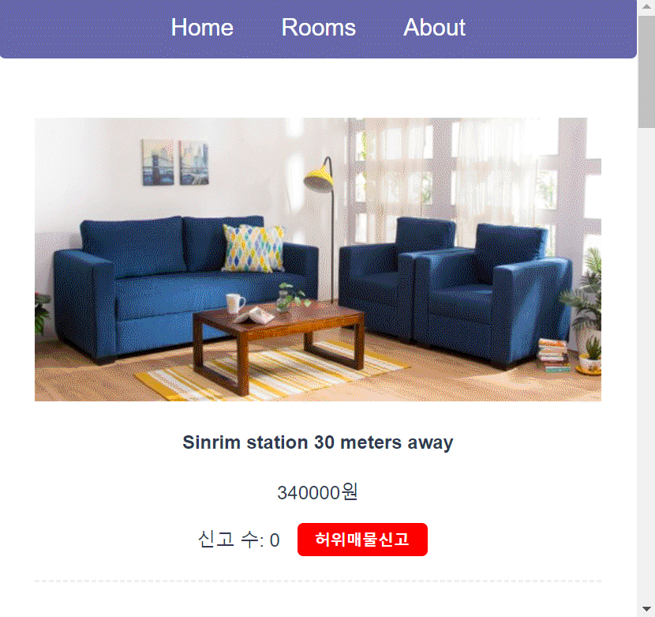The height and width of the screenshot is (617, 655).
Task: Click the scrollbar down arrow
Action: coord(646,609)
